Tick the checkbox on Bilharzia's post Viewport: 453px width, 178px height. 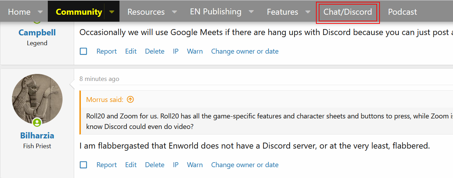(83, 165)
